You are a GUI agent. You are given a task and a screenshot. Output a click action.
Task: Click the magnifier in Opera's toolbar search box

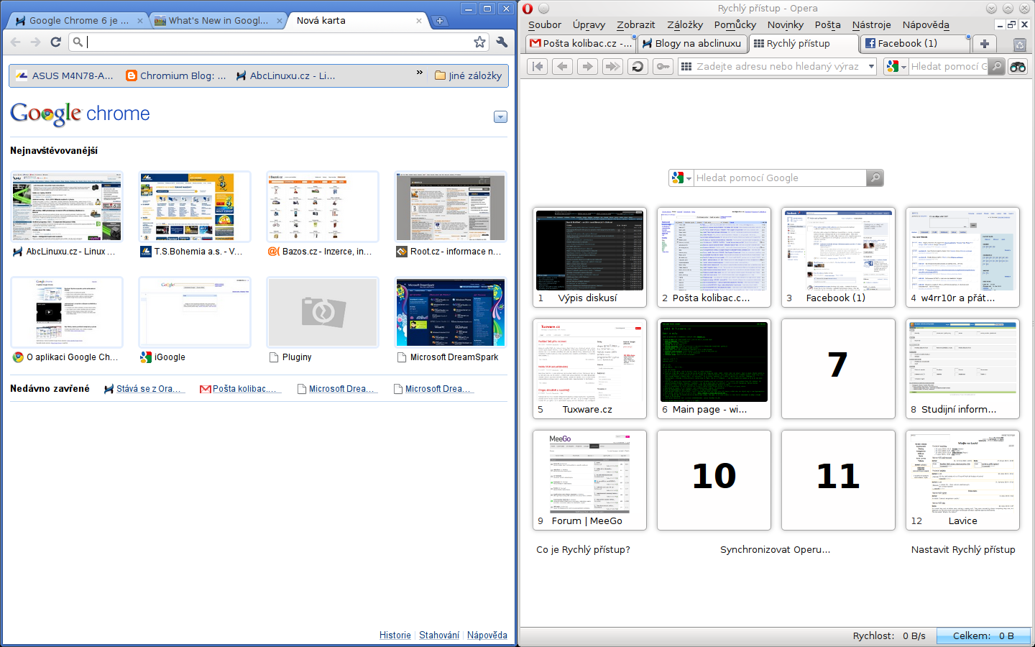[996, 67]
